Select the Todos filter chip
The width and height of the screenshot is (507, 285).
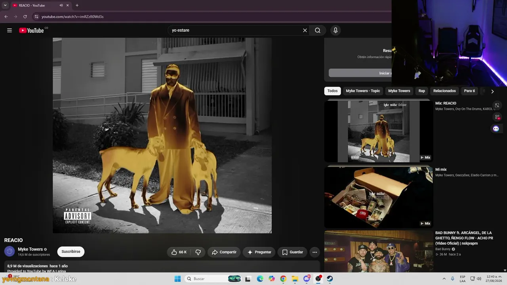pos(333,91)
